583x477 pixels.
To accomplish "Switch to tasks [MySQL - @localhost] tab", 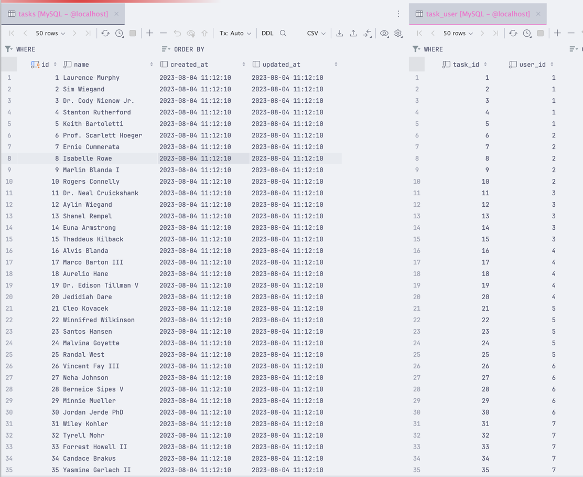I will [x=63, y=14].
